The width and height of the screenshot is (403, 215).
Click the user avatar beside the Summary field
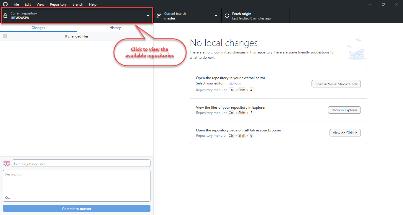coord(6,163)
